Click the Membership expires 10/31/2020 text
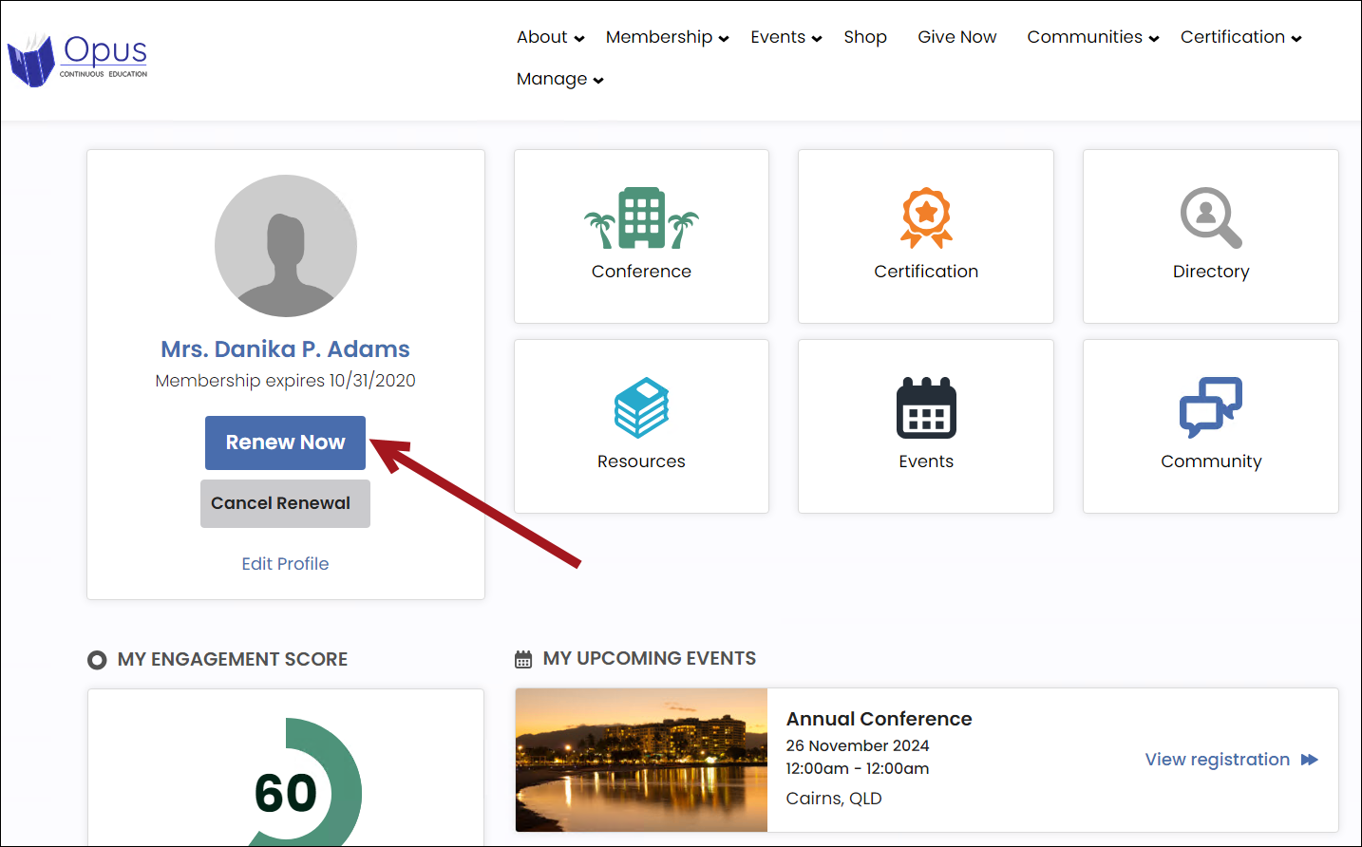 [x=285, y=381]
